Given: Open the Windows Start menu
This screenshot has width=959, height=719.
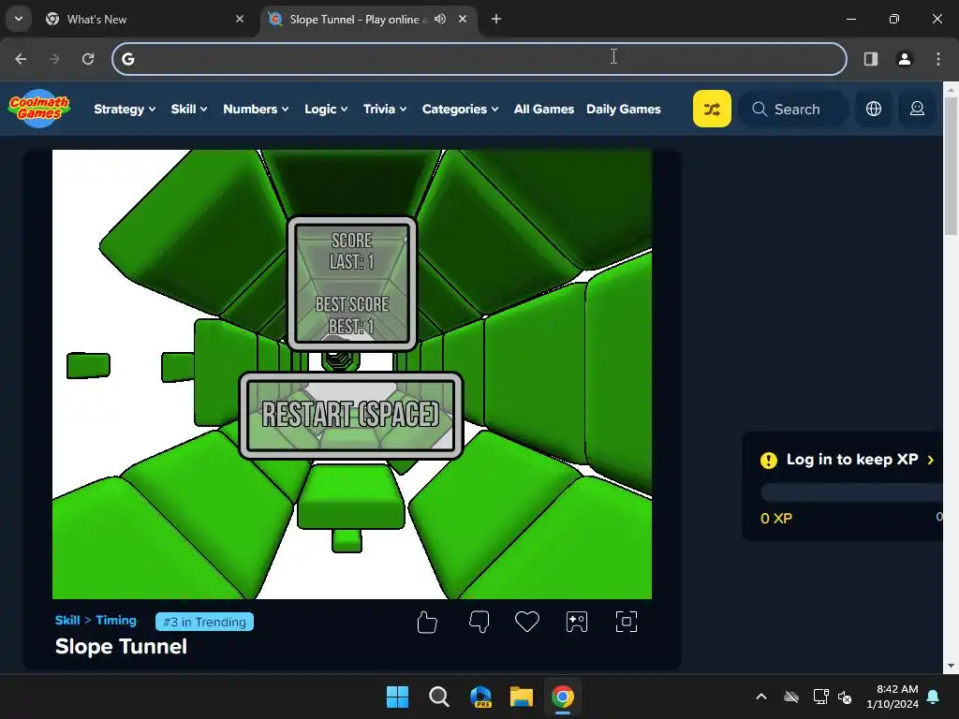Looking at the screenshot, I should pyautogui.click(x=397, y=697).
